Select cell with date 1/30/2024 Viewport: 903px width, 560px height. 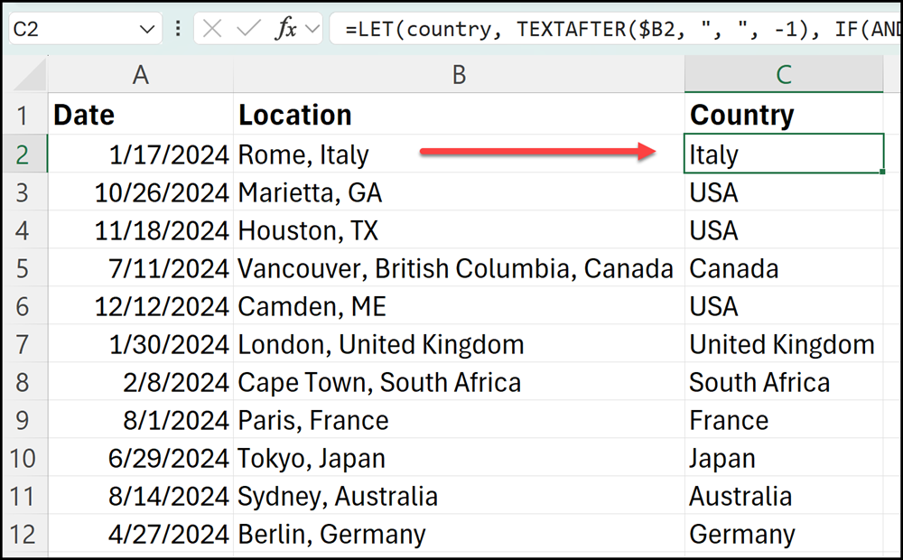pos(141,344)
